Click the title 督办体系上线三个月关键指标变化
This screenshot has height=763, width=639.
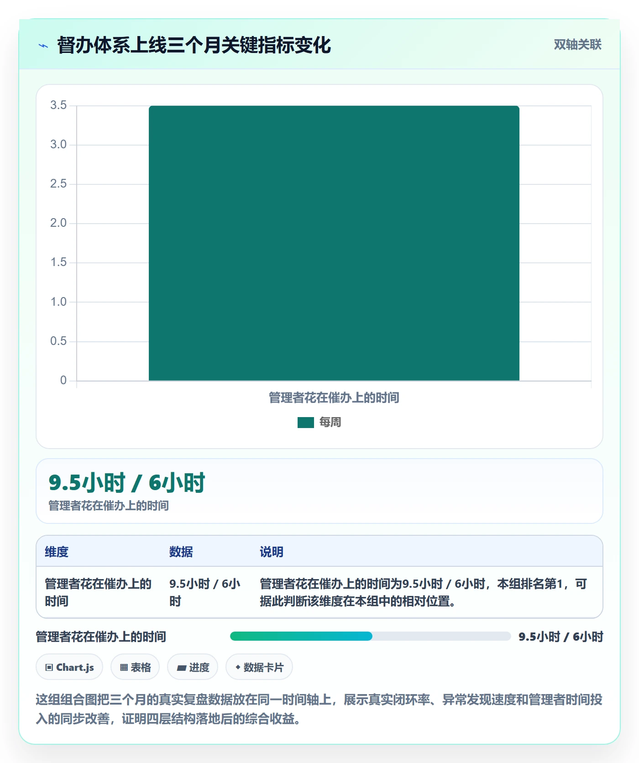point(194,45)
